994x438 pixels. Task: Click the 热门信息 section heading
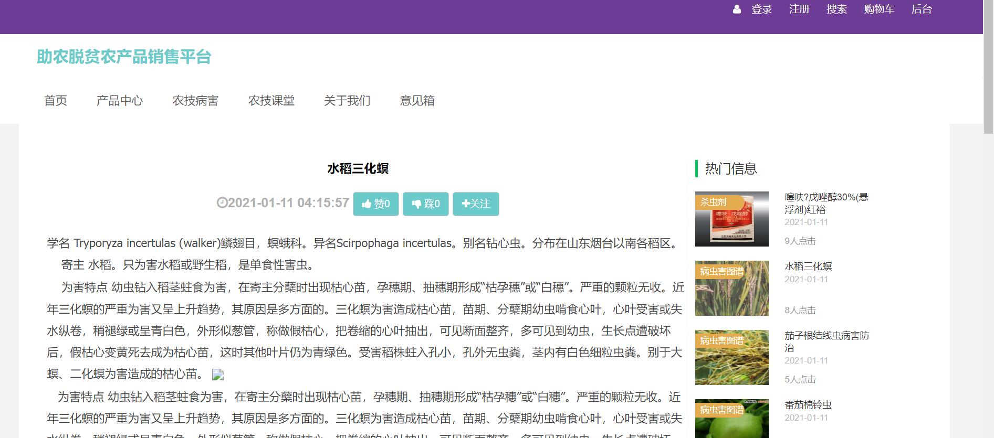(x=731, y=169)
